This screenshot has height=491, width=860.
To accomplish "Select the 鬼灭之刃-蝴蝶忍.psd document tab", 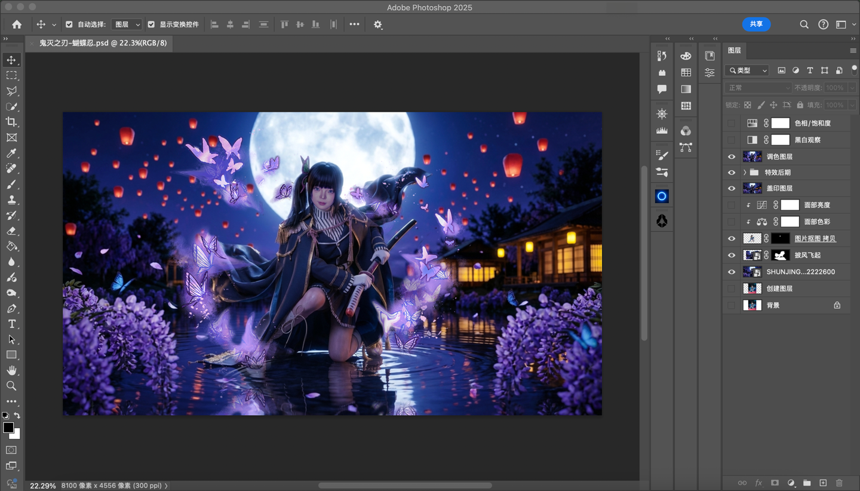I will tap(103, 43).
